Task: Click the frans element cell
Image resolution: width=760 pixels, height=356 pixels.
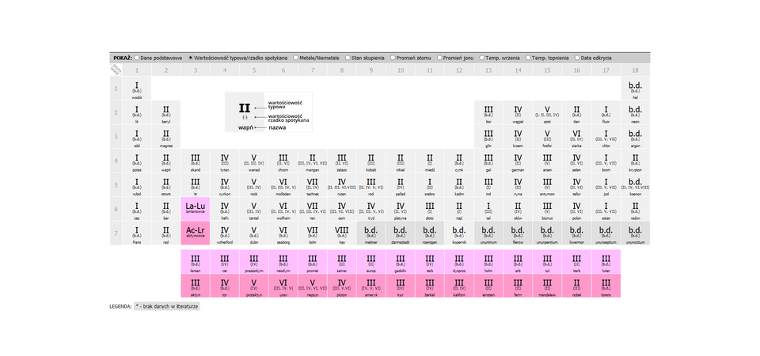Action: pyautogui.click(x=137, y=233)
